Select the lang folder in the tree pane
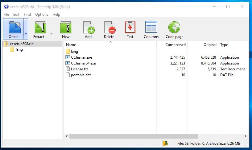This screenshot has width=252, height=150. coord(19,49)
